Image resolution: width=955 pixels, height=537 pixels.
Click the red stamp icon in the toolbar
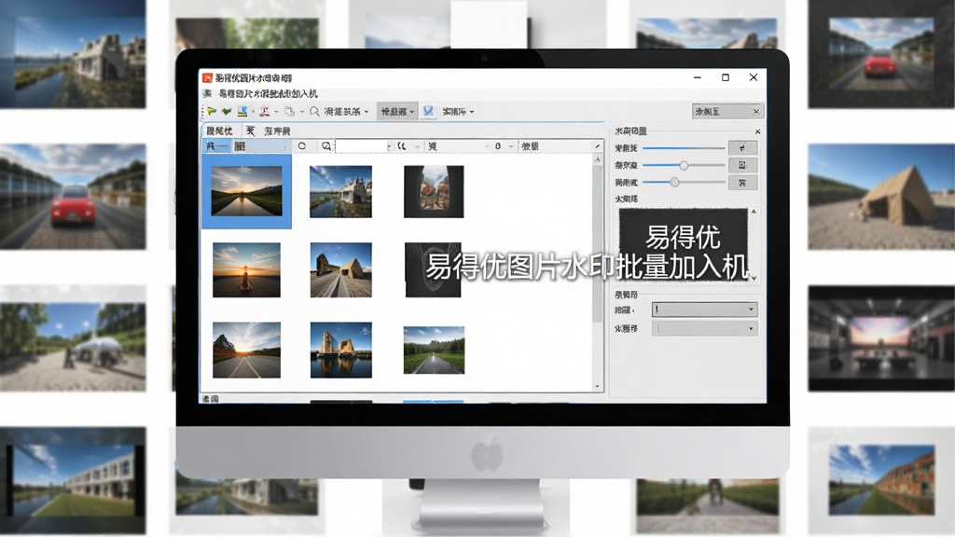click(x=264, y=111)
